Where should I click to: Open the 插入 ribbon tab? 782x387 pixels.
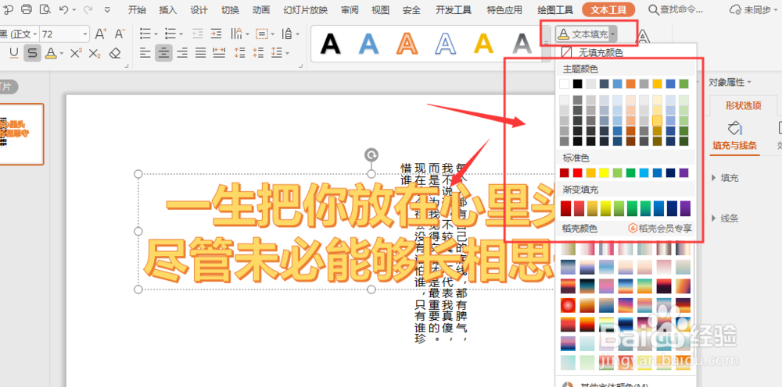[x=167, y=10]
